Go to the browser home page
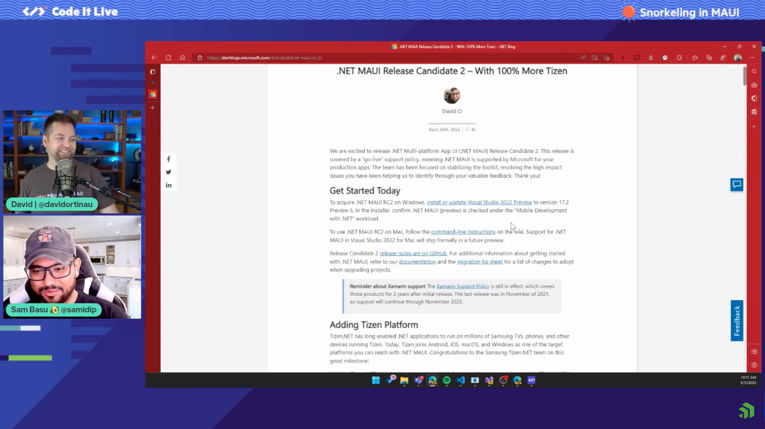This screenshot has width=765, height=429. 182,58
